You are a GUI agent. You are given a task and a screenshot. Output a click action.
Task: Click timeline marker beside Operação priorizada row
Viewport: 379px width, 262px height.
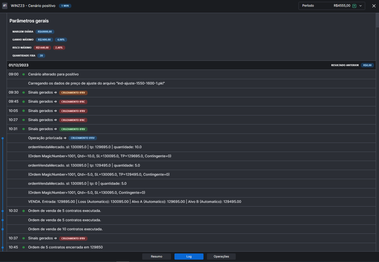pos(3,138)
